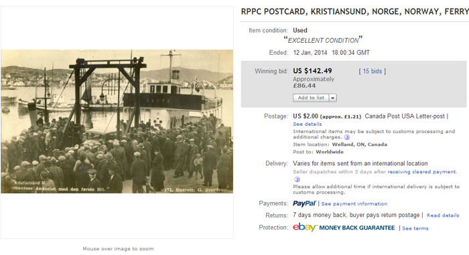Click the eBay logo in Protection row
The height and width of the screenshot is (255, 469).
tap(304, 227)
